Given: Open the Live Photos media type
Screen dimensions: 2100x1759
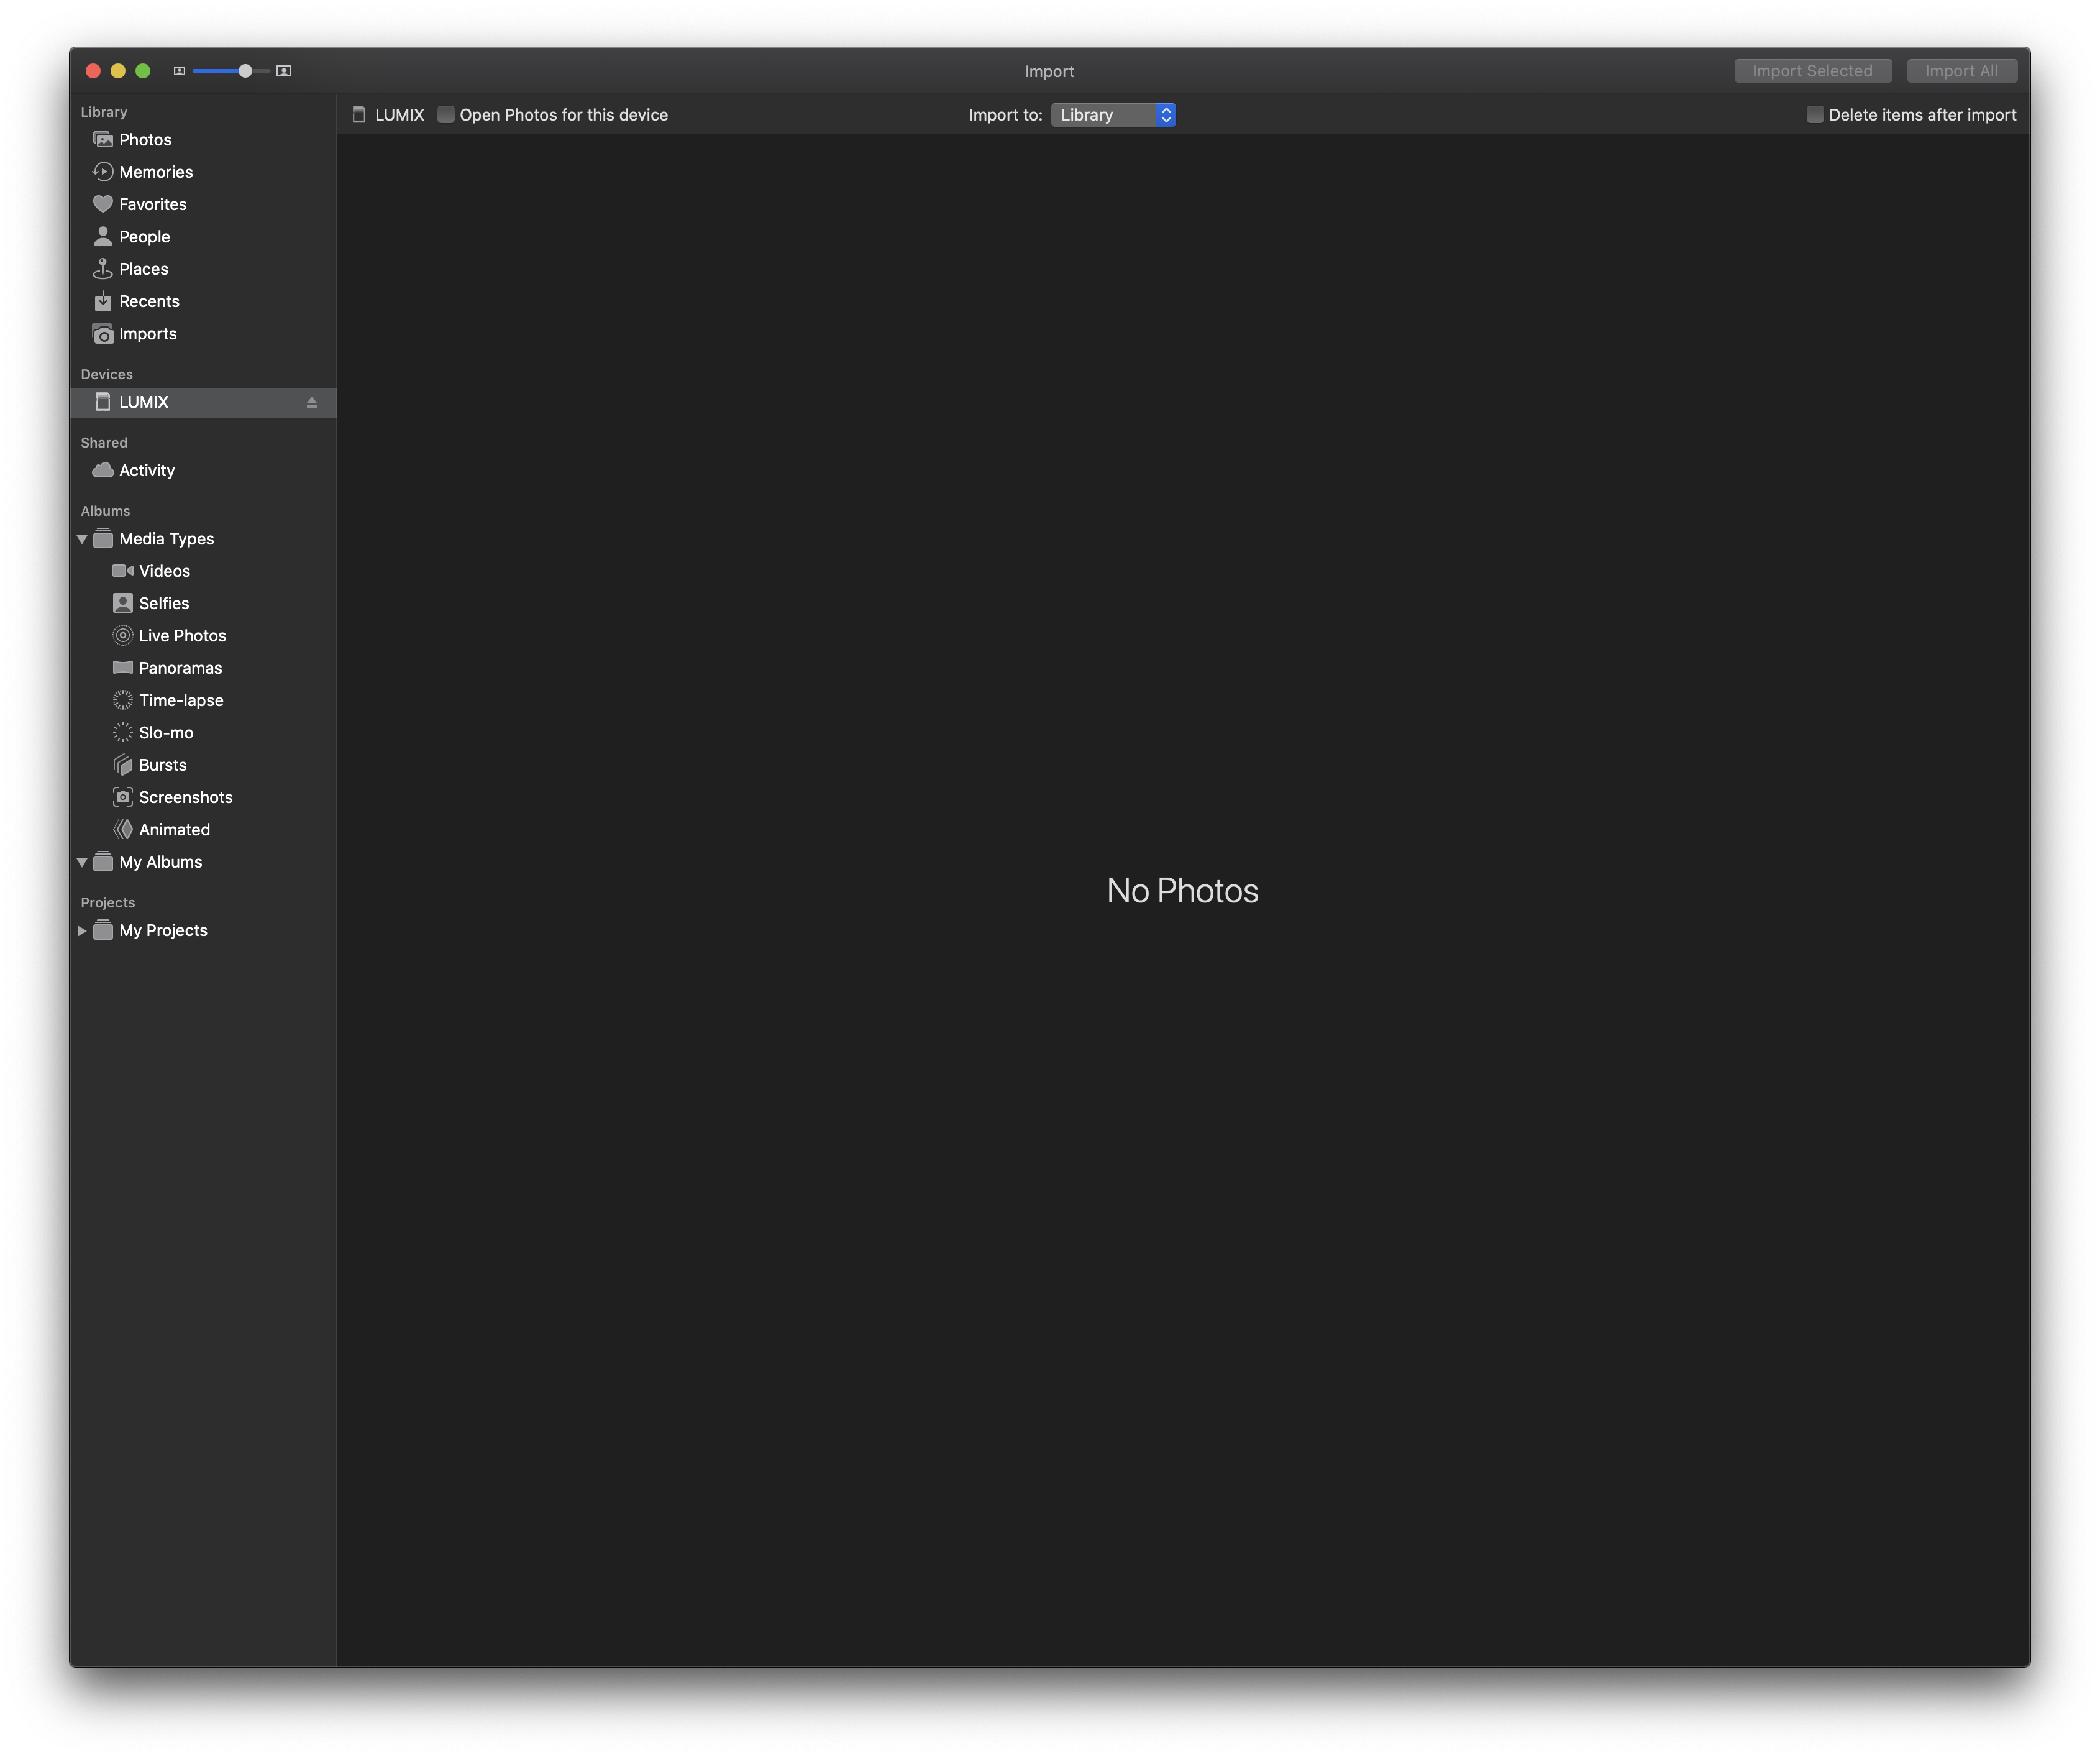Looking at the screenshot, I should 182,636.
